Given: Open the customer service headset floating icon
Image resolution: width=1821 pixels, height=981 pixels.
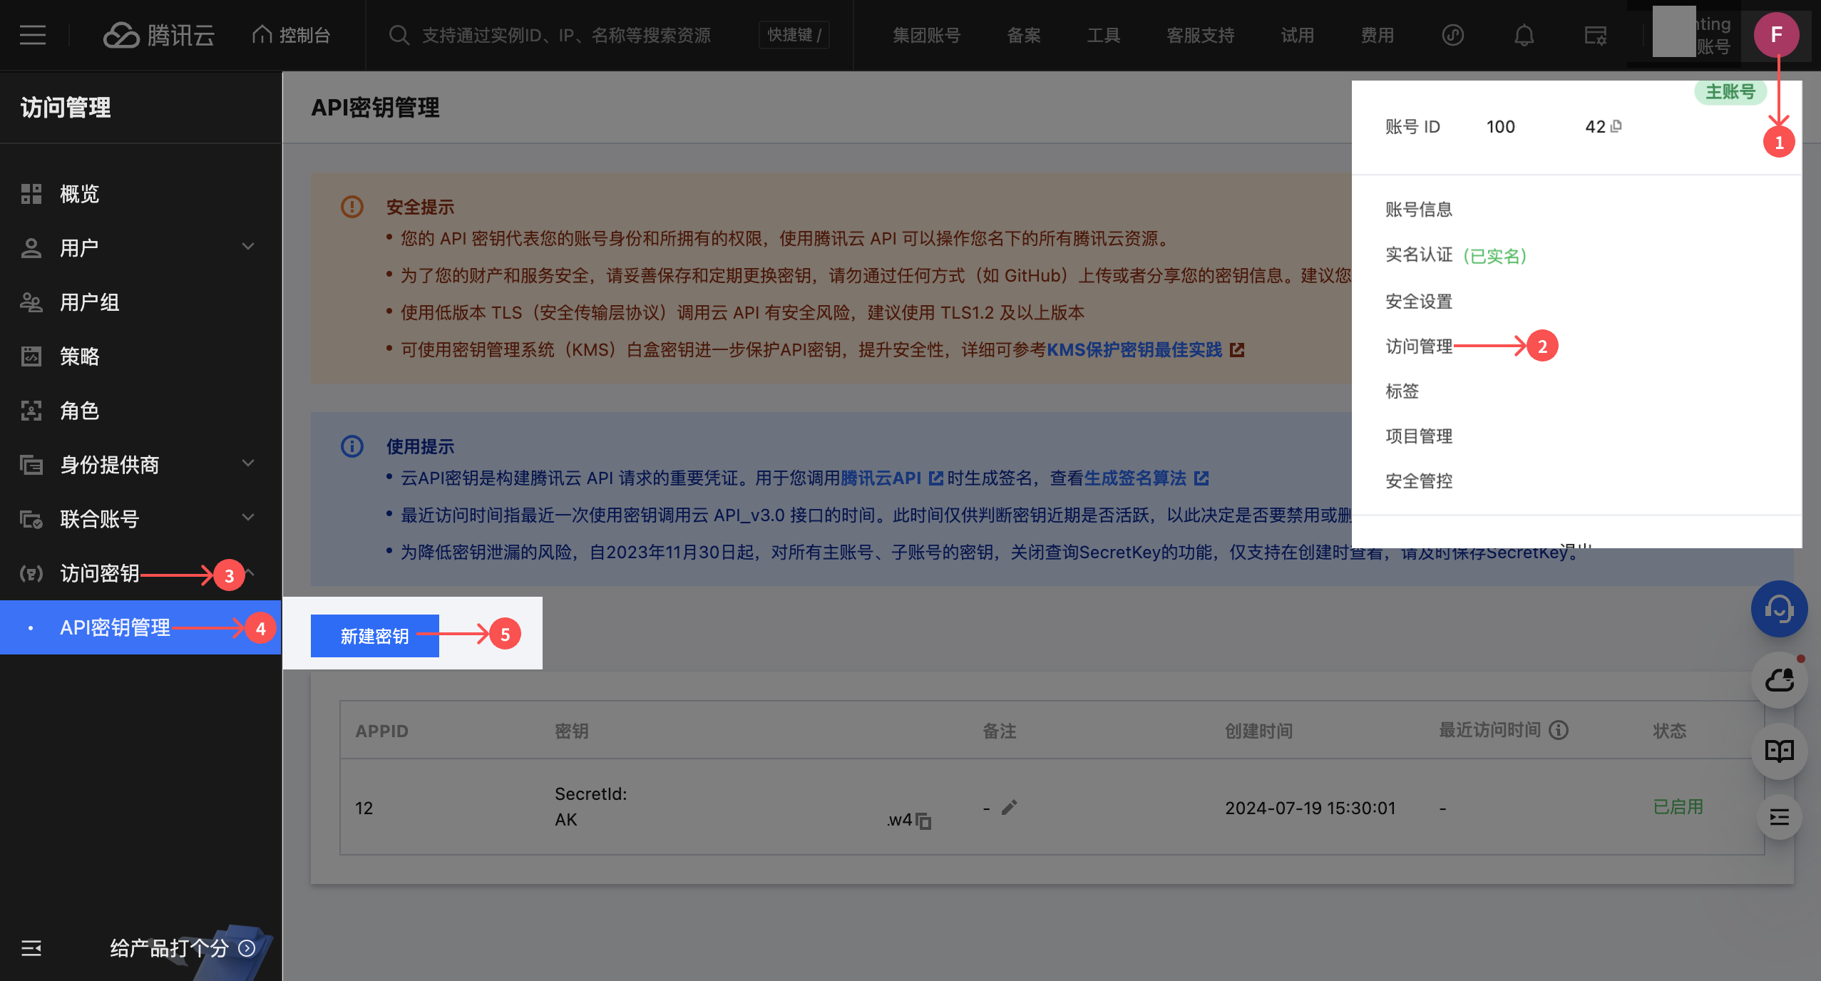Looking at the screenshot, I should [1779, 609].
